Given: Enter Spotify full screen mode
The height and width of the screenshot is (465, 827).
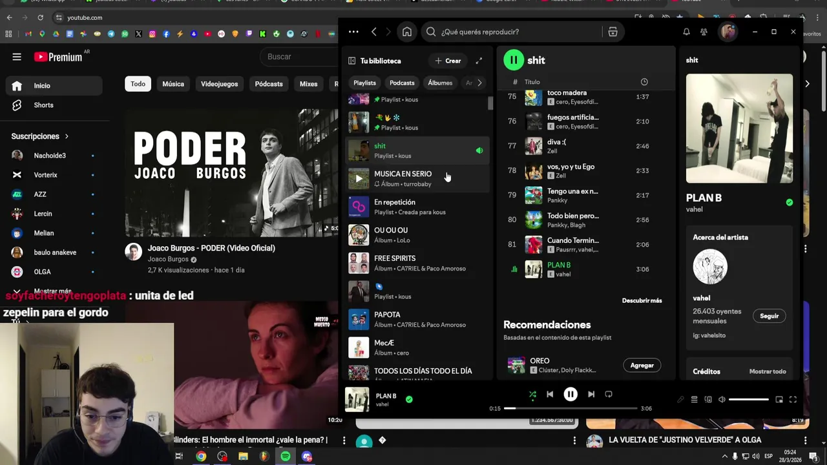Looking at the screenshot, I should pos(793,400).
